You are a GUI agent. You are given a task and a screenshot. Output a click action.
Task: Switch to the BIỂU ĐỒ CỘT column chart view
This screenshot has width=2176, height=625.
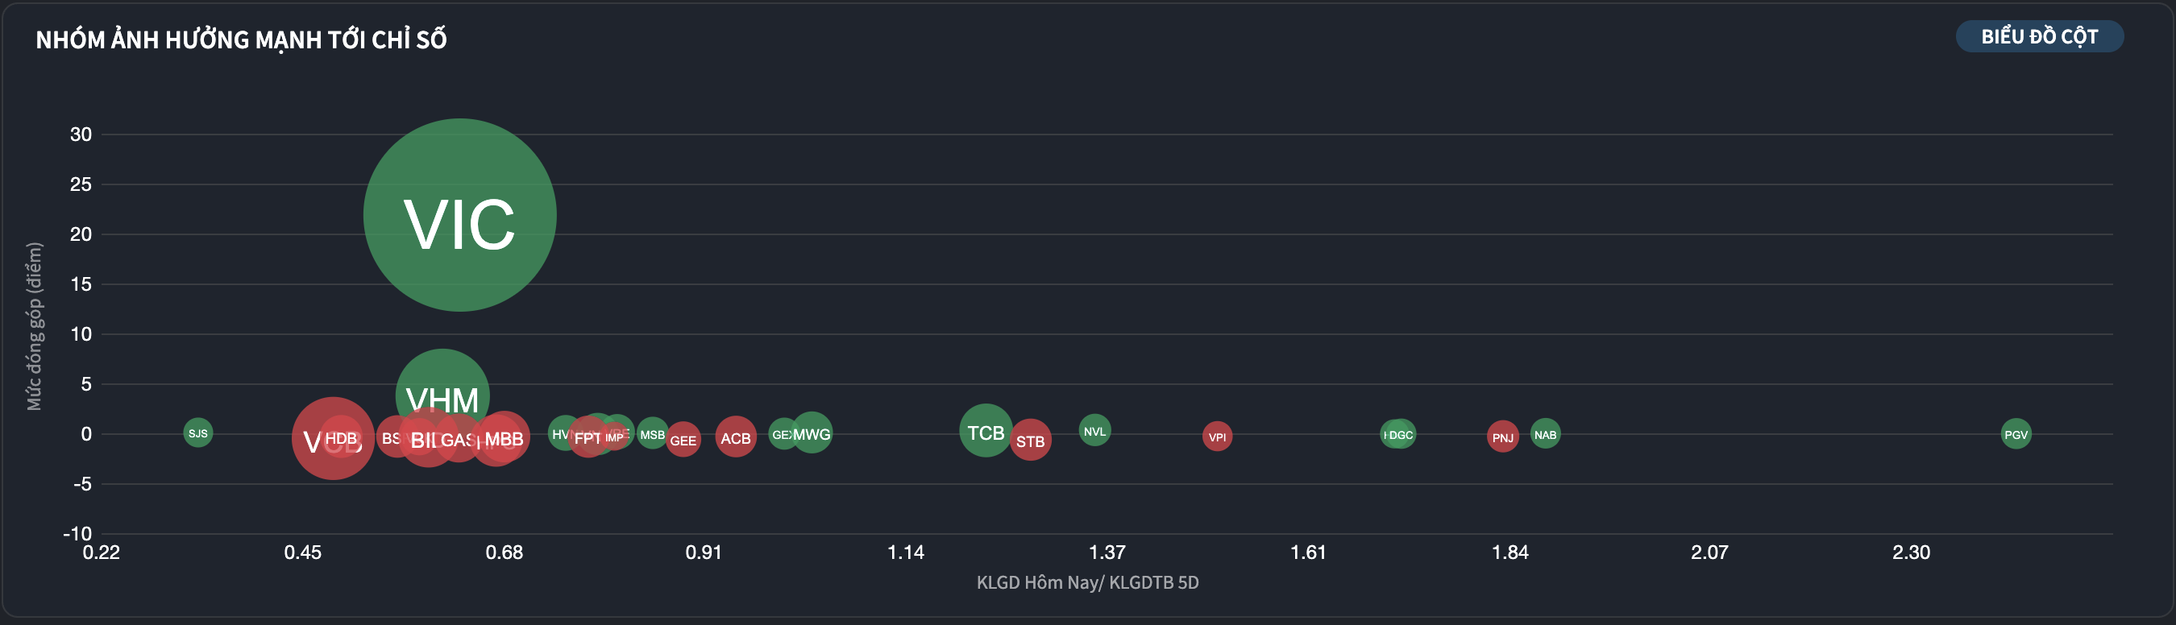(x=2038, y=36)
